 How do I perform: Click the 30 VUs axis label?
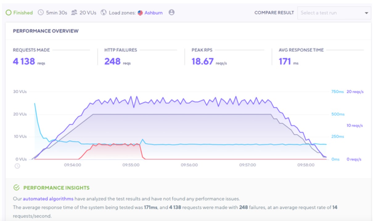click(20, 92)
